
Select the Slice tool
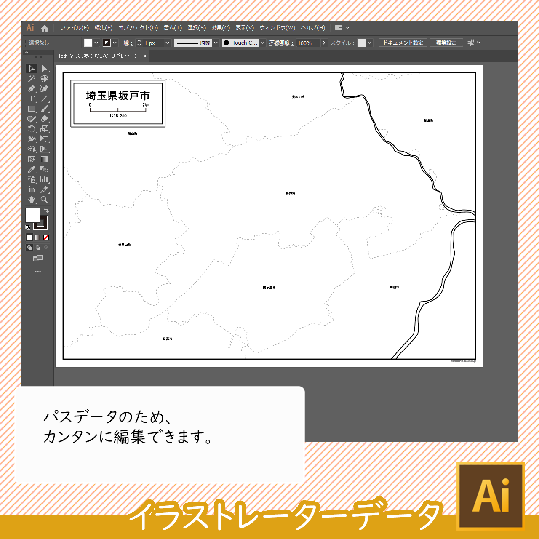point(44,189)
